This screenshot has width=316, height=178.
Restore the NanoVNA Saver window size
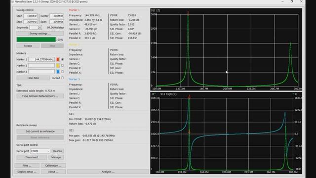coord(292,1)
